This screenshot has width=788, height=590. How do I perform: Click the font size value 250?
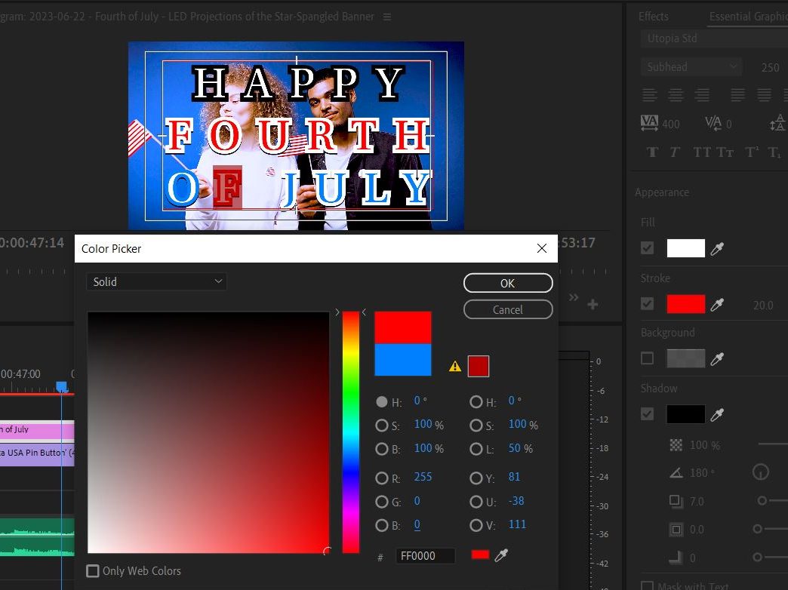point(770,67)
